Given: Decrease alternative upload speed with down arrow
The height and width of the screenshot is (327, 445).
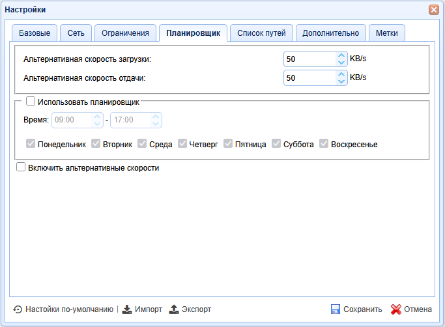Looking at the screenshot, I should pos(341,81).
